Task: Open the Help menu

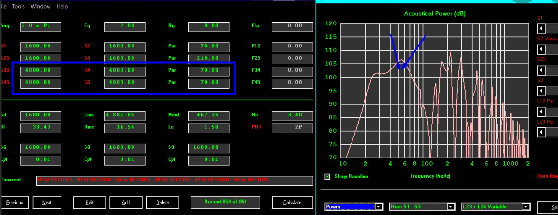Action: (x=62, y=6)
